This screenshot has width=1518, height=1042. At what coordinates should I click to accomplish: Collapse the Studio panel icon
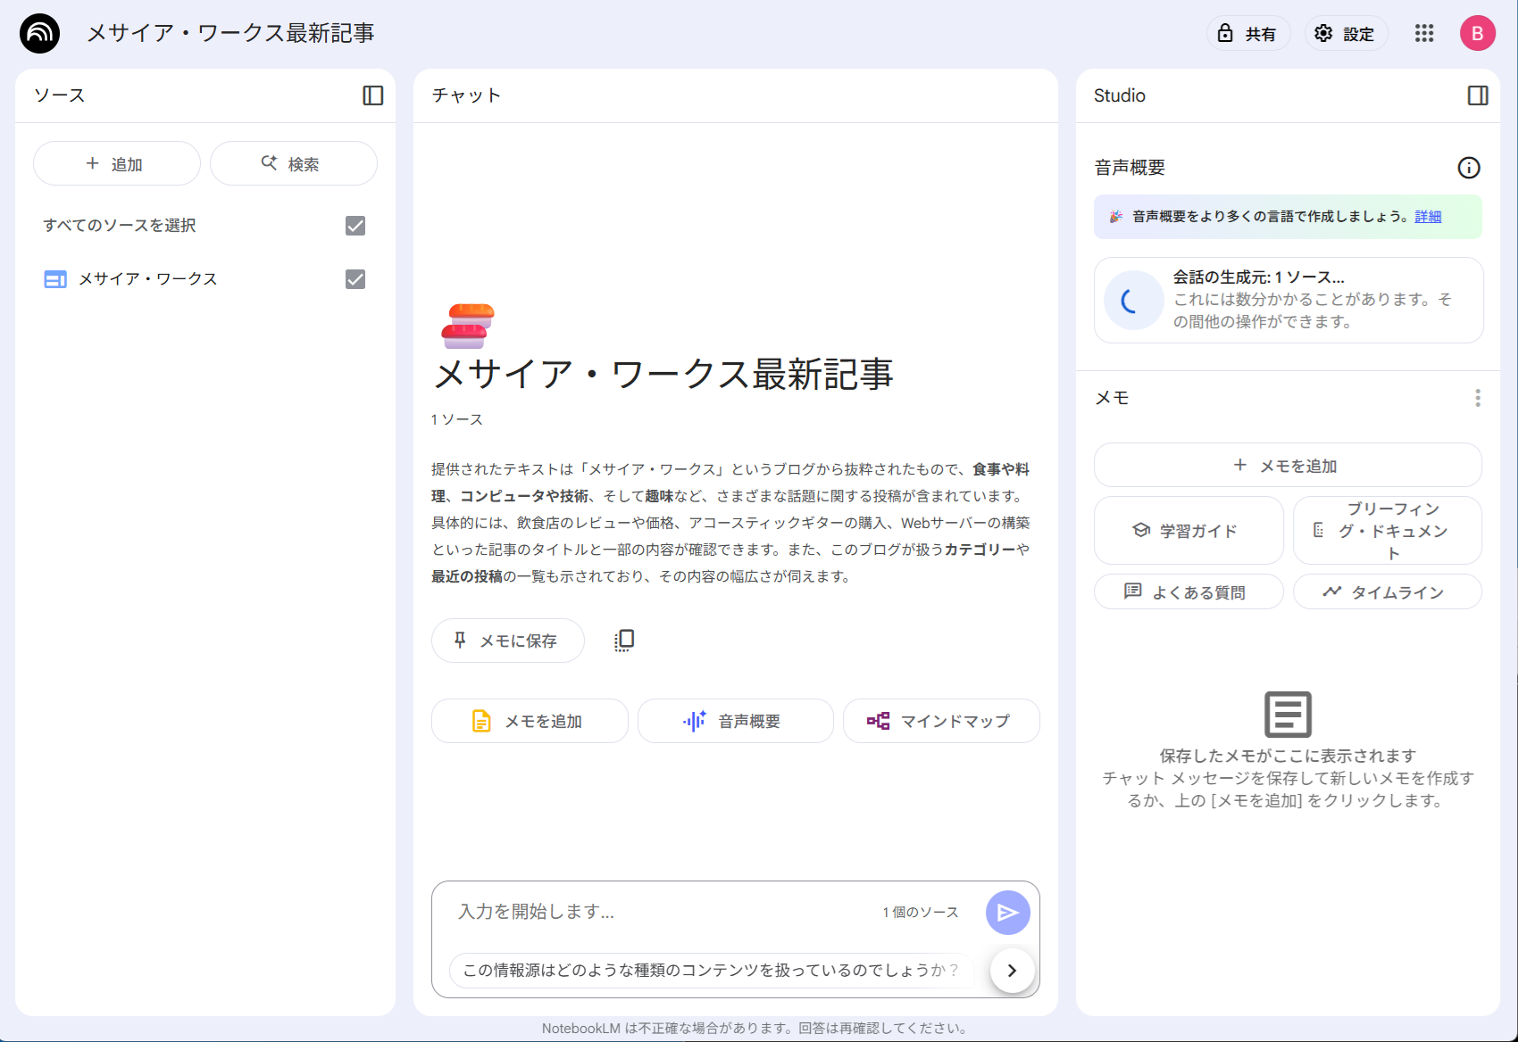(1478, 95)
